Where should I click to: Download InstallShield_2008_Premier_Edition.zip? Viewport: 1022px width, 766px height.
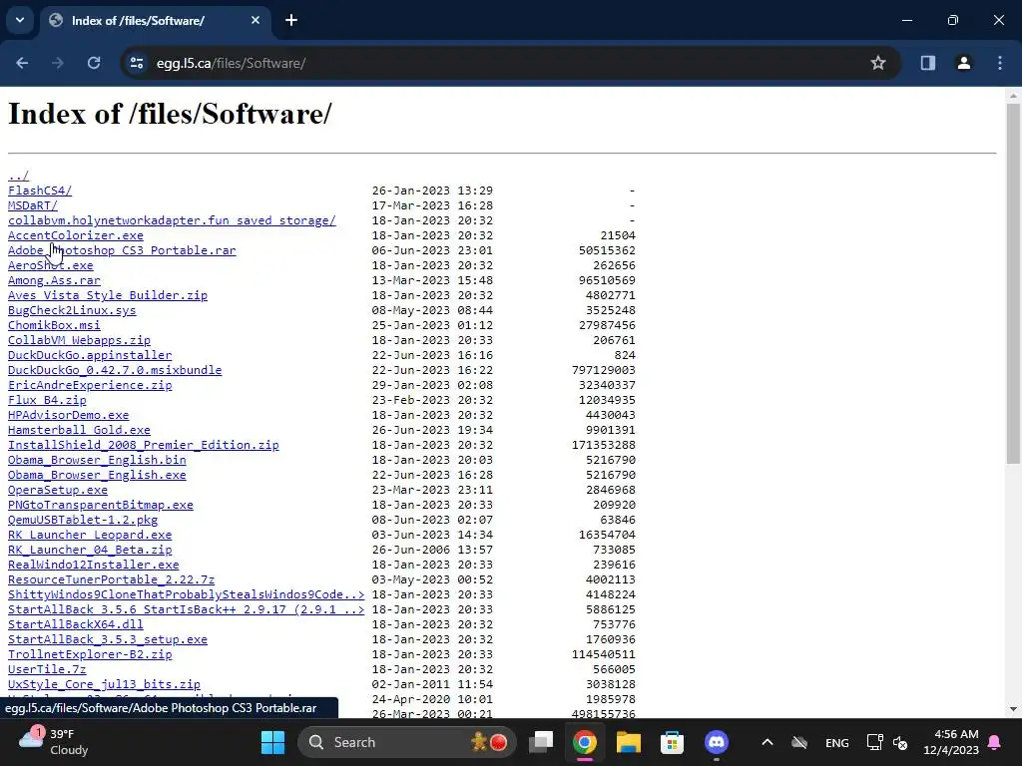144,446
